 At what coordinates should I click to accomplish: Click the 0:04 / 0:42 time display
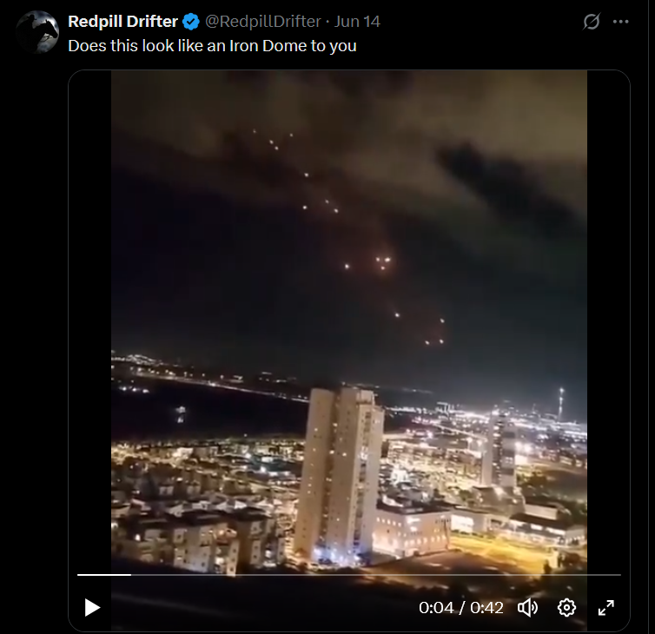coord(461,608)
